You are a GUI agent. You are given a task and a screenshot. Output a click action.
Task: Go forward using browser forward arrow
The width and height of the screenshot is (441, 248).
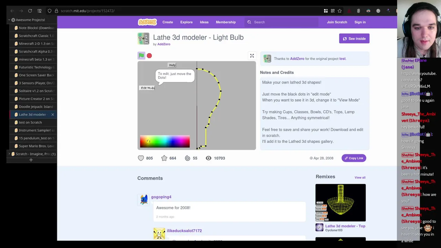tap(21, 11)
